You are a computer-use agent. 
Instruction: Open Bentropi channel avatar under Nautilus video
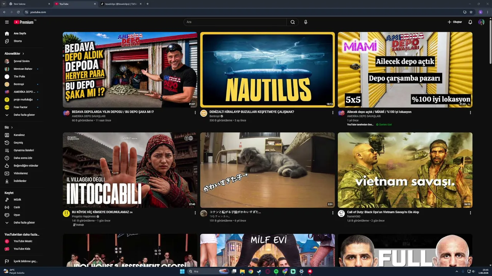204,113
